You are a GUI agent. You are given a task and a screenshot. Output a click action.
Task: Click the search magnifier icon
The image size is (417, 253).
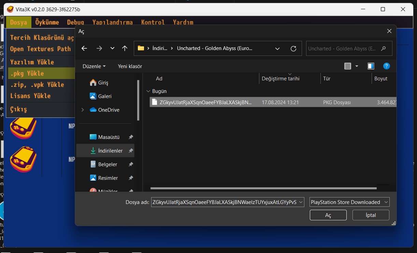(384, 48)
